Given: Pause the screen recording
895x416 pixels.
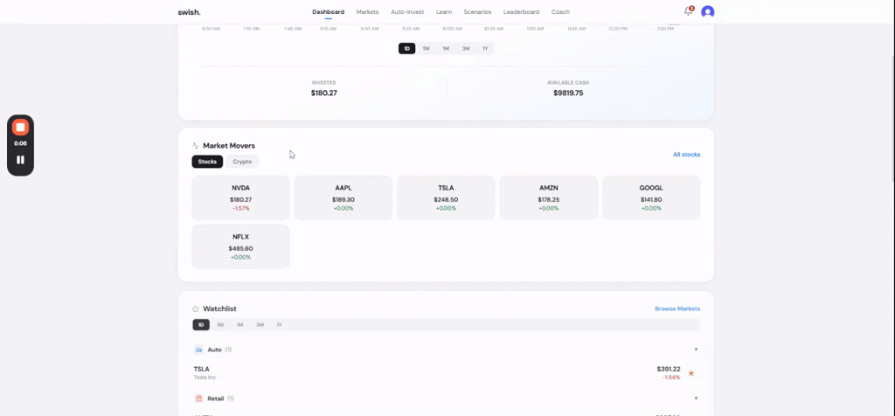Looking at the screenshot, I should pos(21,160).
